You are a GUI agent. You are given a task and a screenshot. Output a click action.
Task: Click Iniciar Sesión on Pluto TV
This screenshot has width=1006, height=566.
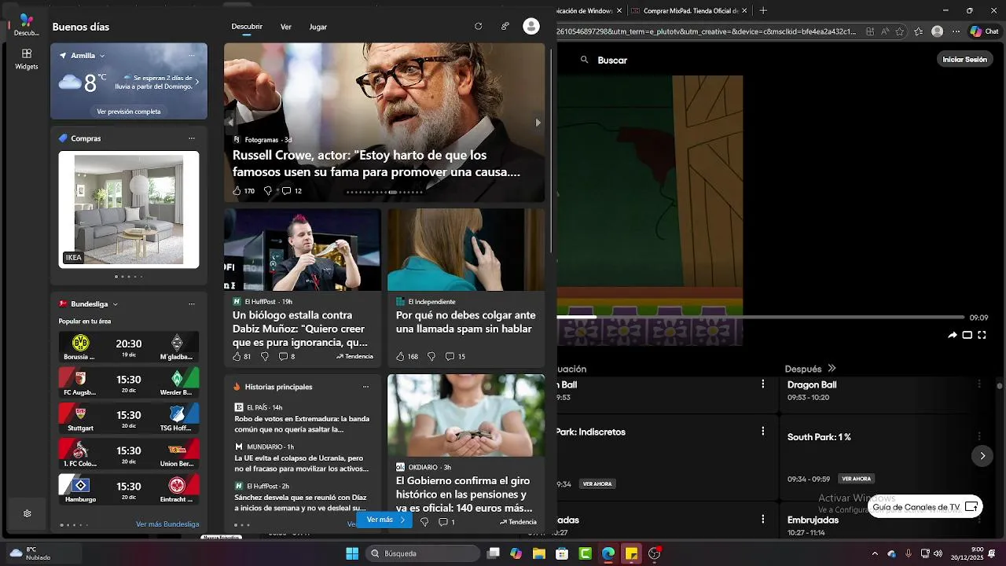coord(964,60)
